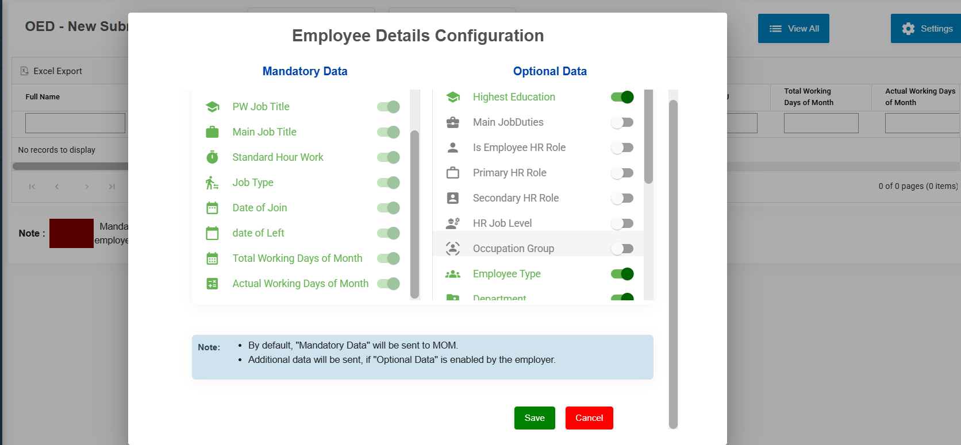Screen dimensions: 961x445
Task: Save the employee details configuration
Action: pyautogui.click(x=535, y=418)
